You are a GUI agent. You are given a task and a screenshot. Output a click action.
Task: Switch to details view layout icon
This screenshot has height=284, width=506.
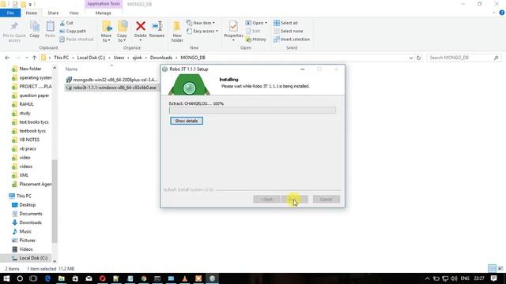point(492,268)
